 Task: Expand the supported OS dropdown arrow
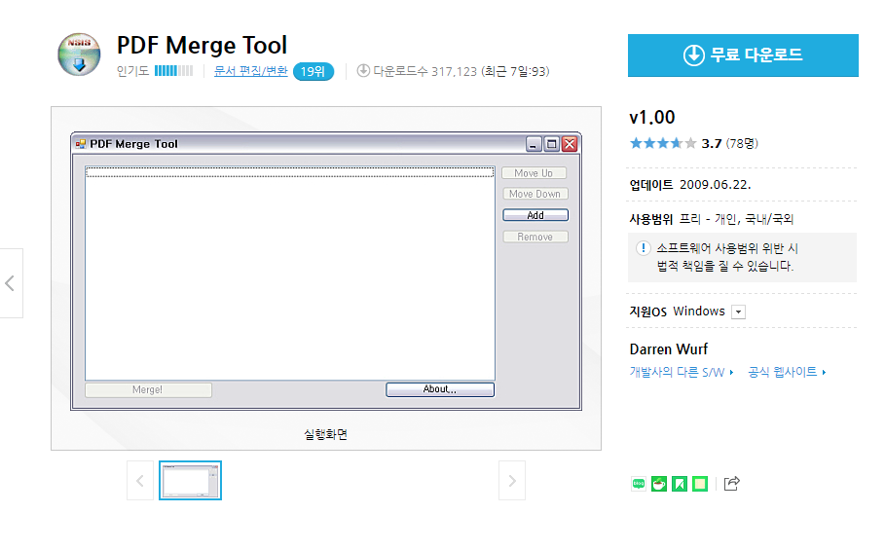point(738,312)
